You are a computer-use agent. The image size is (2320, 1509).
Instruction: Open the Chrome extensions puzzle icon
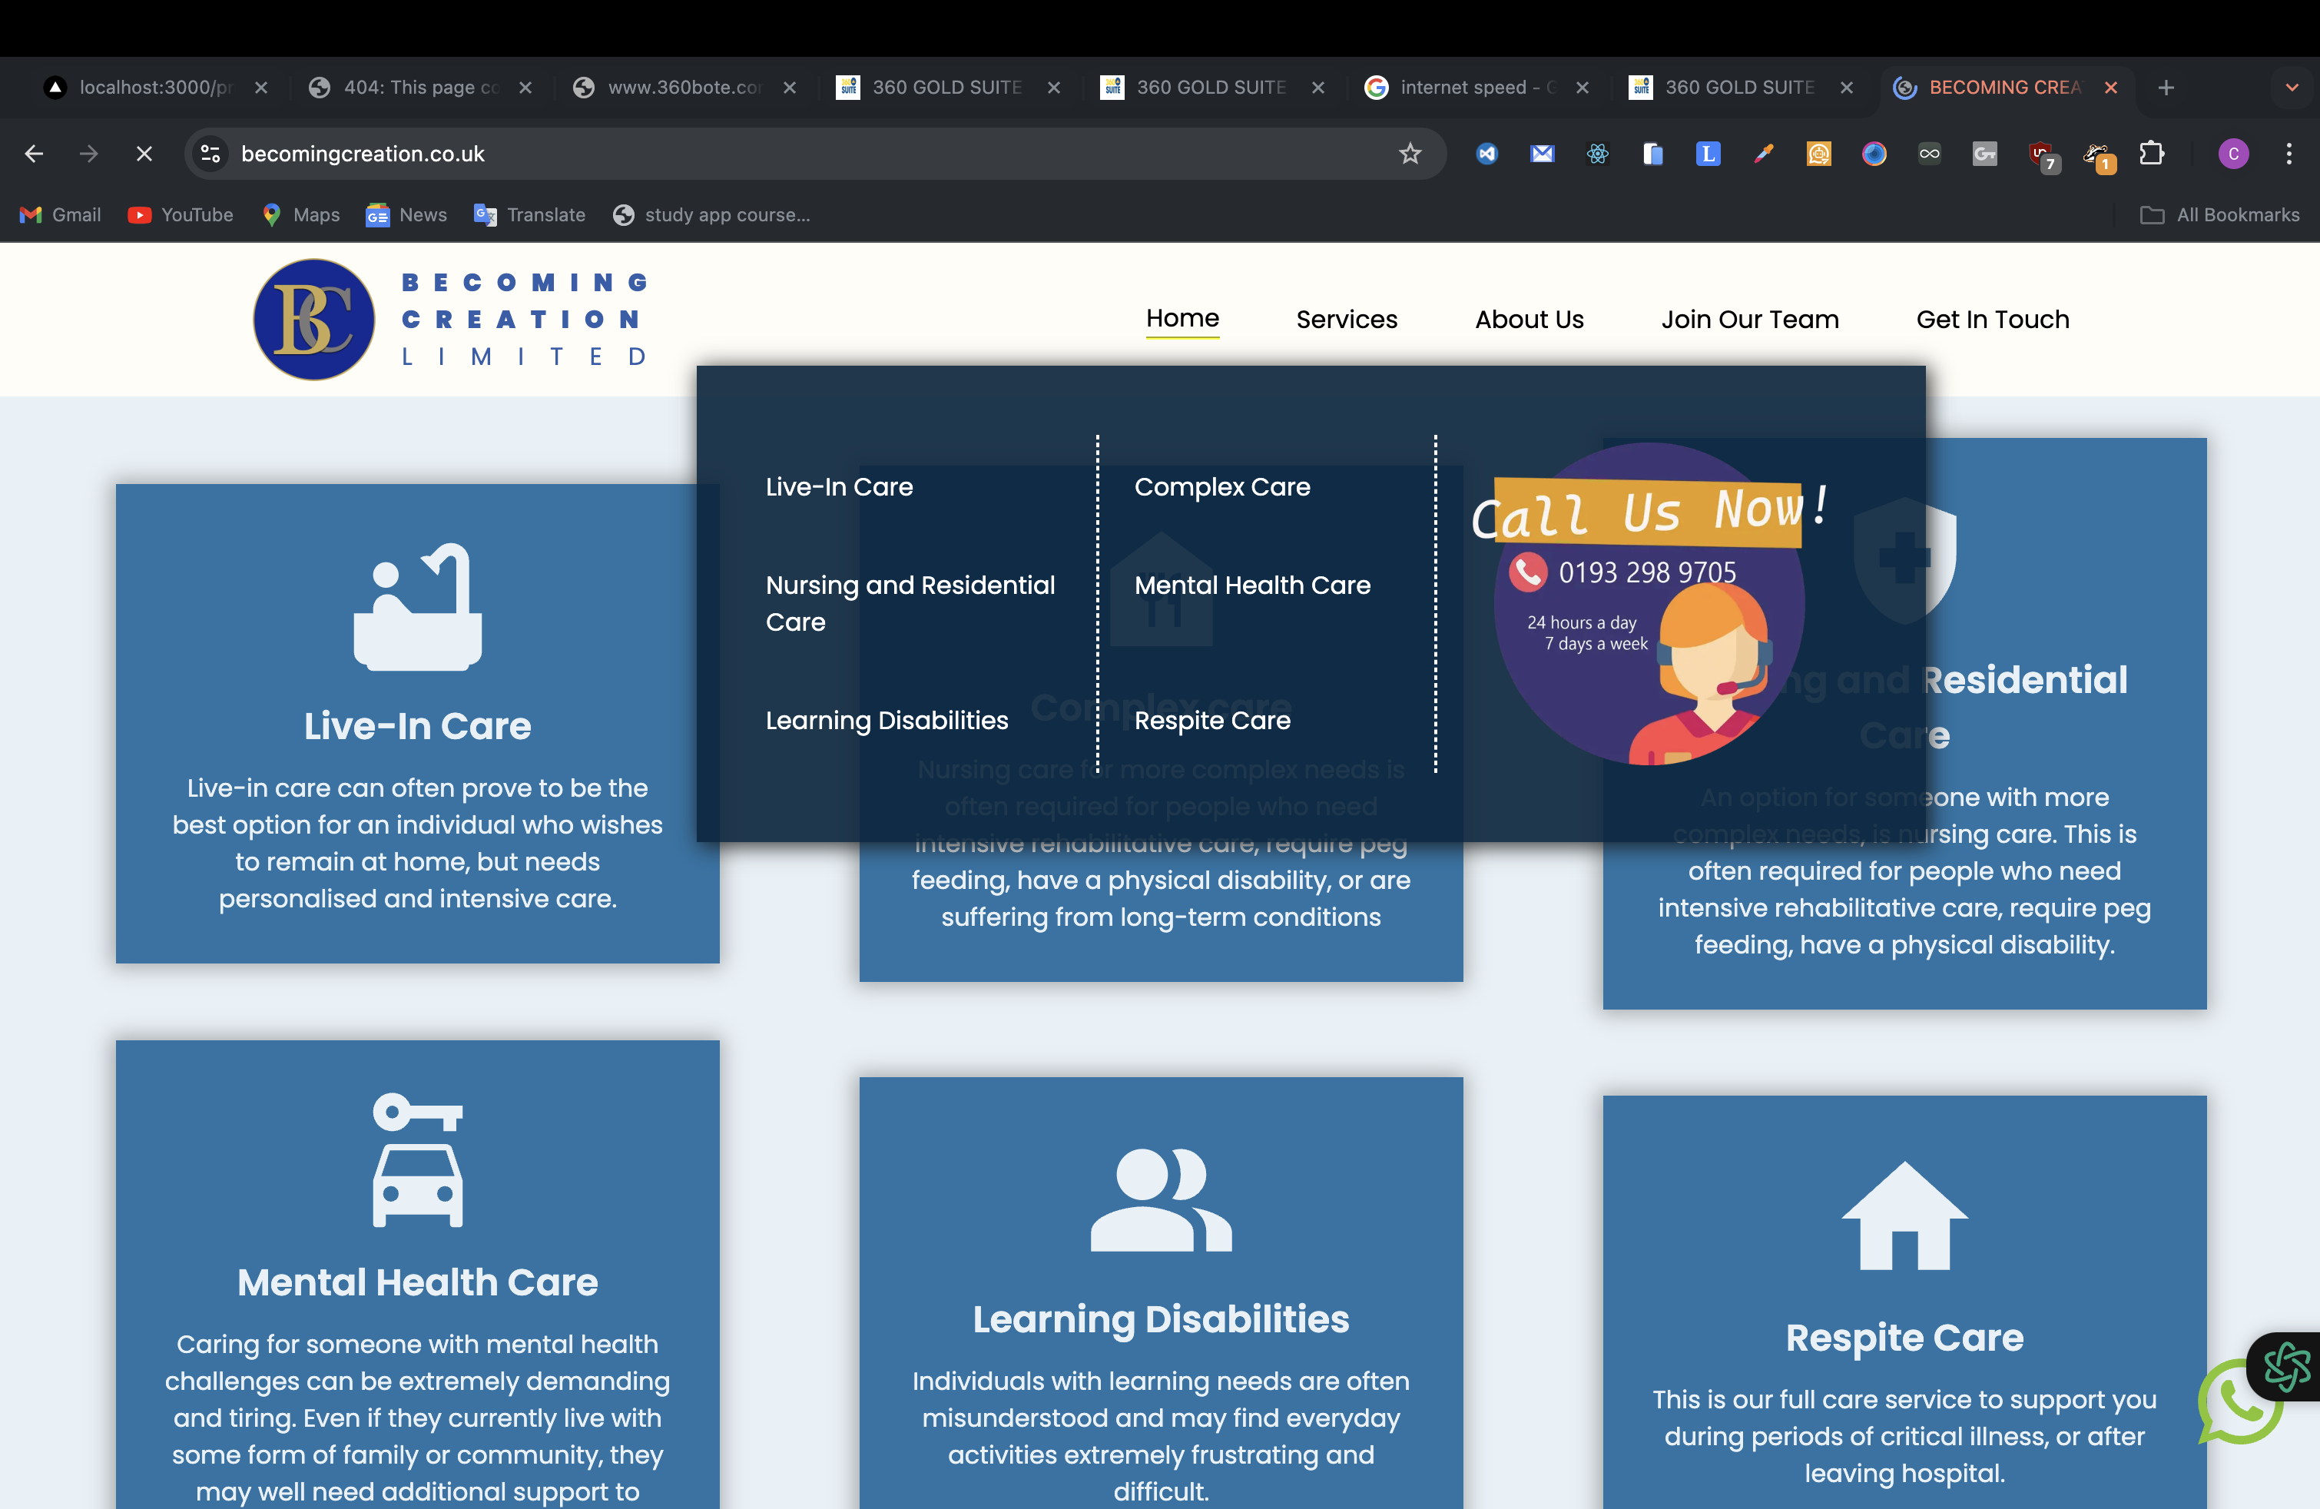coord(2151,154)
